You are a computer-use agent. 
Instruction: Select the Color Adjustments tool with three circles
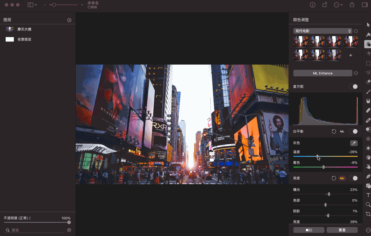coord(368,44)
